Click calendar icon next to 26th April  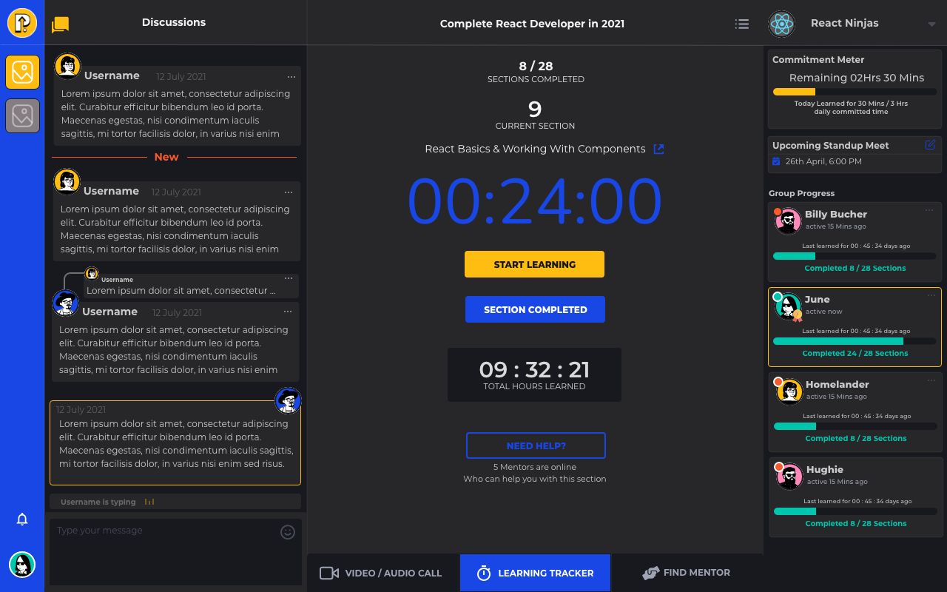776,161
